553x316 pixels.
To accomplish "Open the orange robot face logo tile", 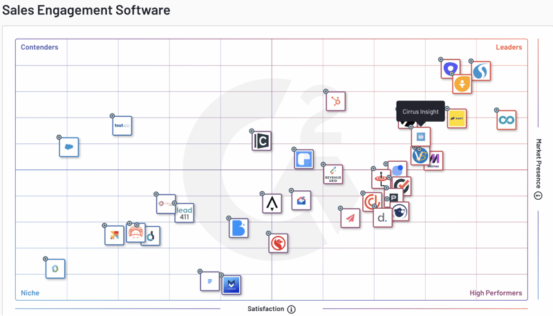I will click(x=135, y=233).
